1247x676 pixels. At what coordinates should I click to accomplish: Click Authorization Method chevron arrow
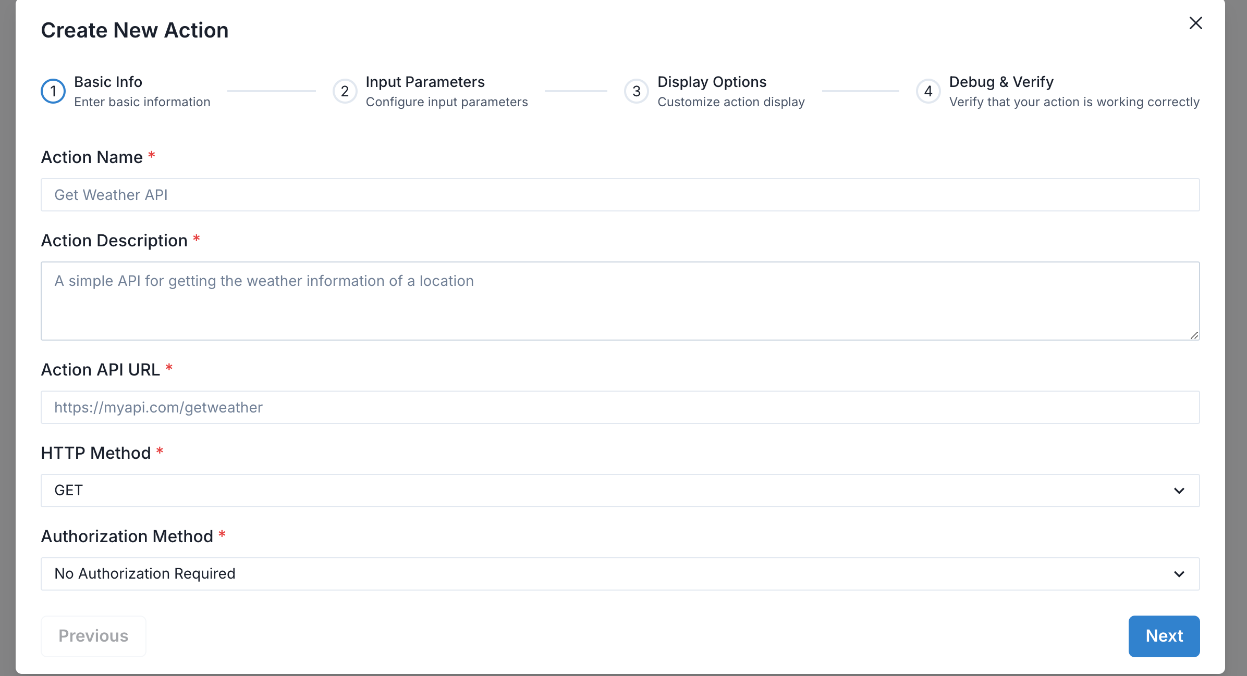click(x=1179, y=574)
